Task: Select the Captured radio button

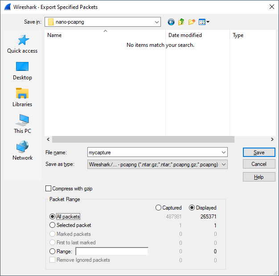Action: coord(158,208)
